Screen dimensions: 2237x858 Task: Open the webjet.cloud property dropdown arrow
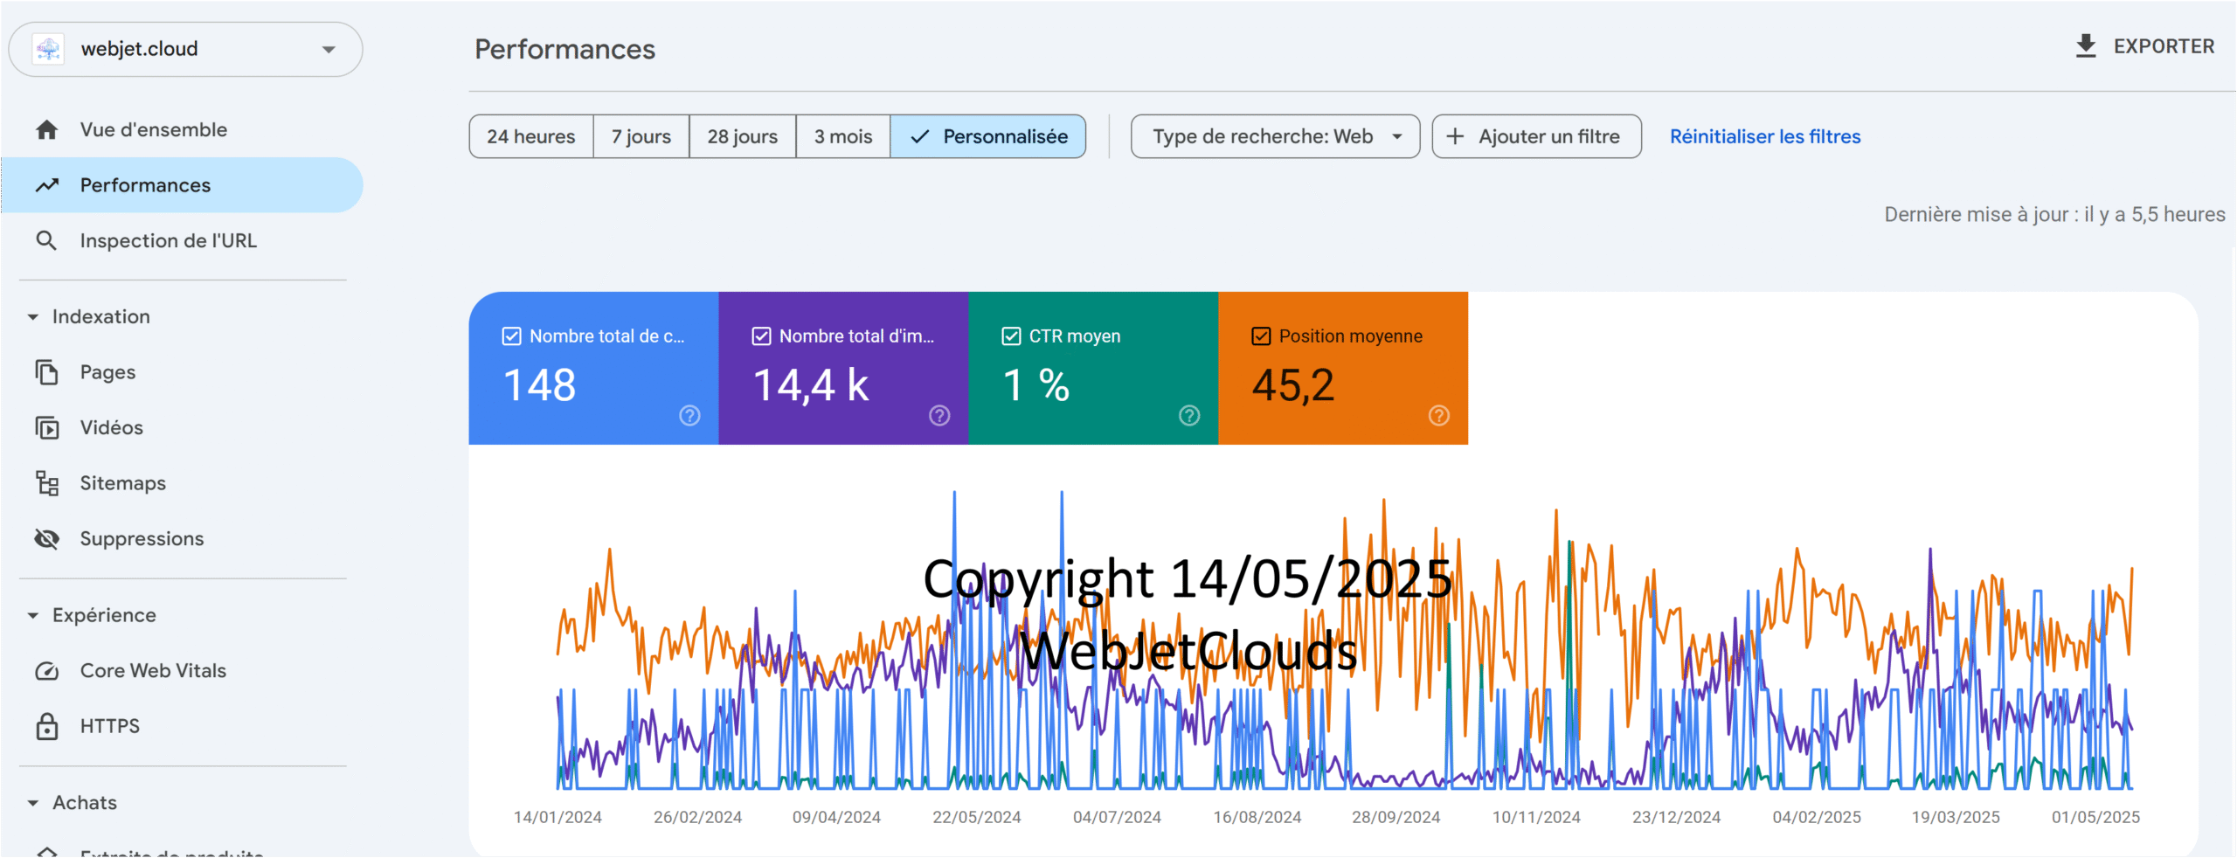point(329,50)
